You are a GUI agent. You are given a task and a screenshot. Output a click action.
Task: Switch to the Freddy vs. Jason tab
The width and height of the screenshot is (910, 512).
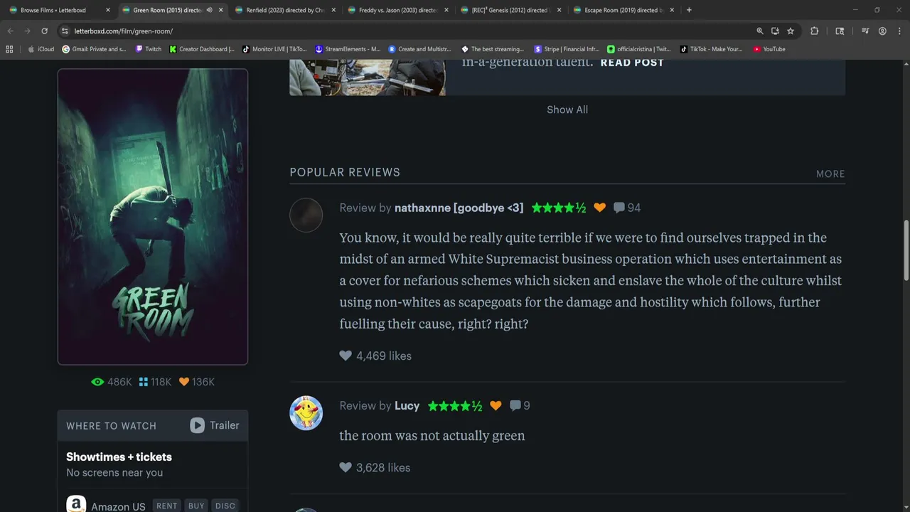coord(397,10)
